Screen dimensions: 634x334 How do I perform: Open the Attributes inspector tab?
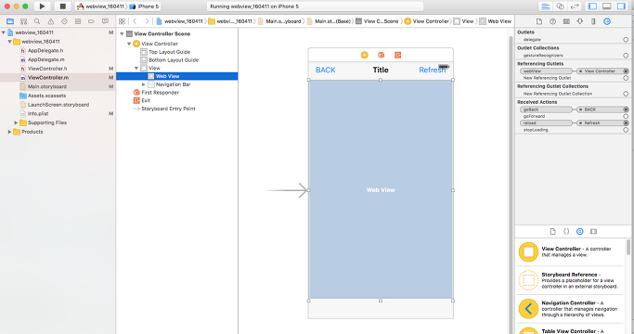[580, 21]
